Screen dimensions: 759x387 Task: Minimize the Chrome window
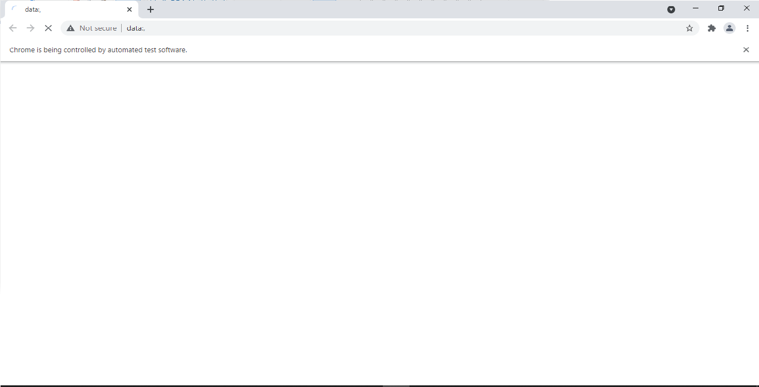pos(696,8)
